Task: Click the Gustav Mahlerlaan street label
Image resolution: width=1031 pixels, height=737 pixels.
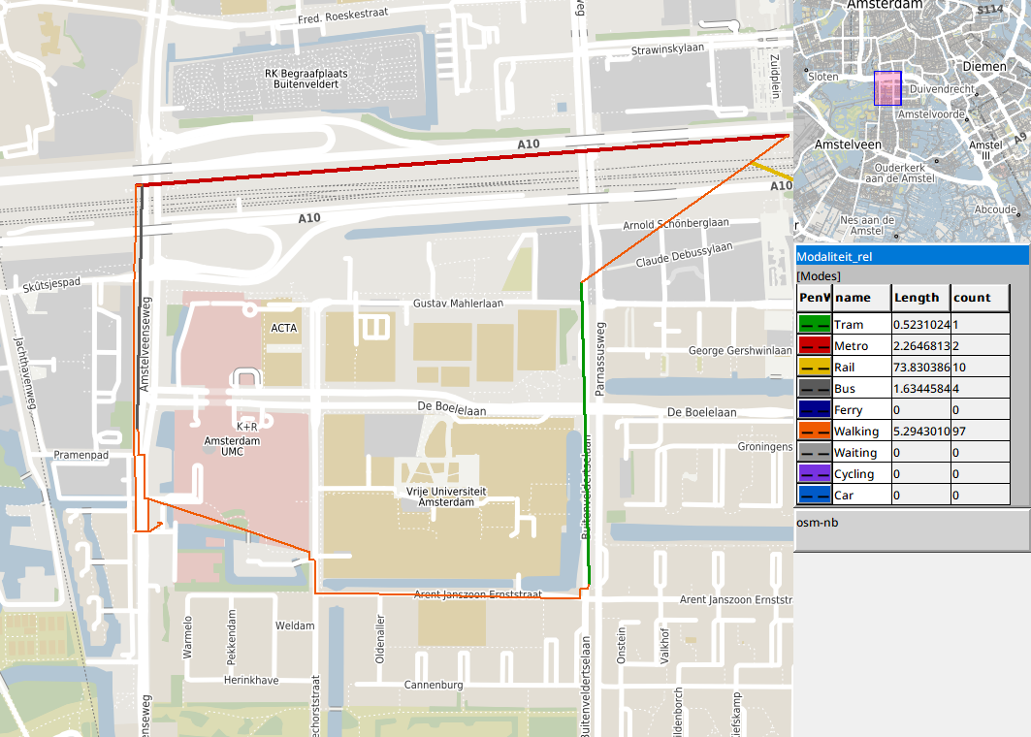Action: [458, 304]
